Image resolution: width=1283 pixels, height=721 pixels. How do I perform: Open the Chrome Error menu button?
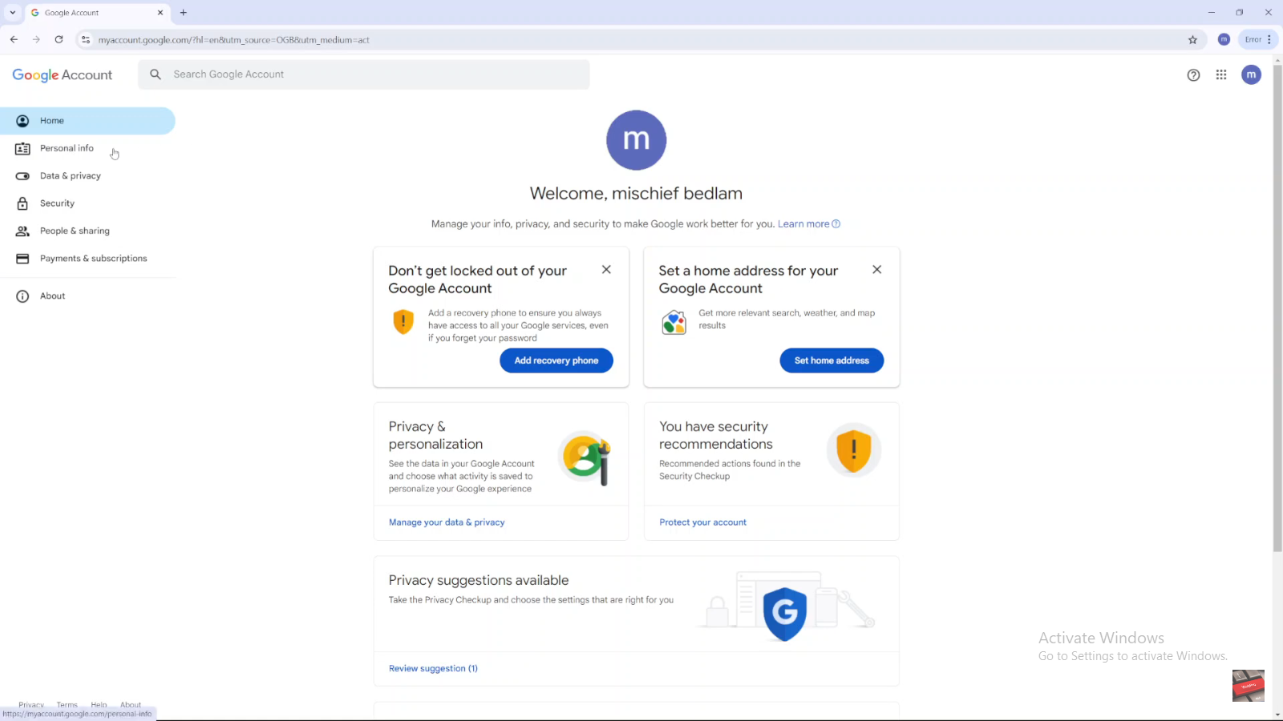pyautogui.click(x=1258, y=39)
